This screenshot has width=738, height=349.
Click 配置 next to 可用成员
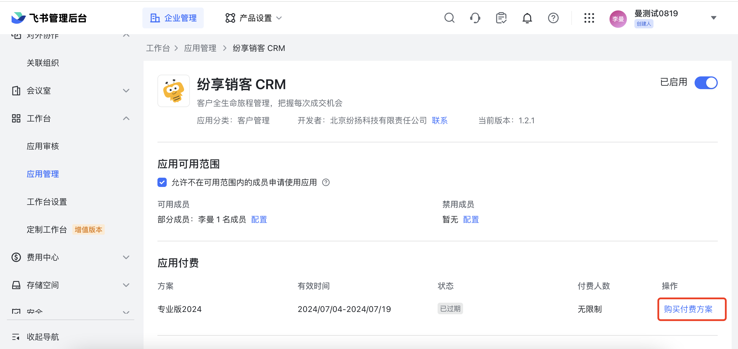coord(259,219)
